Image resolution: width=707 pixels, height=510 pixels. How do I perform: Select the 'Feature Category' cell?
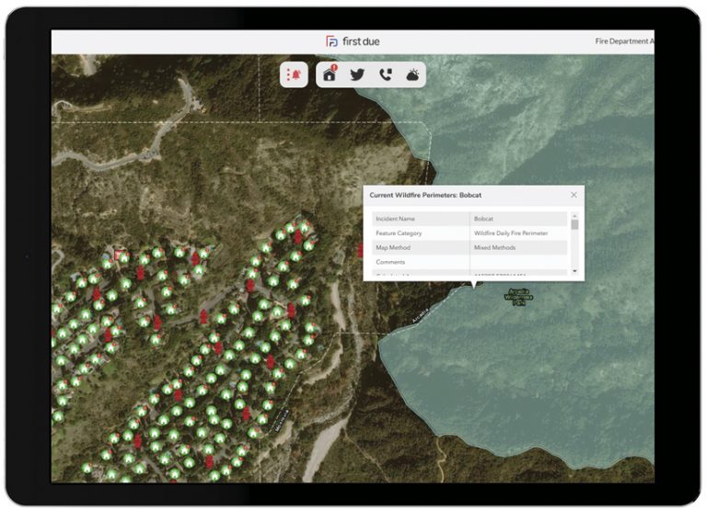[x=421, y=233]
